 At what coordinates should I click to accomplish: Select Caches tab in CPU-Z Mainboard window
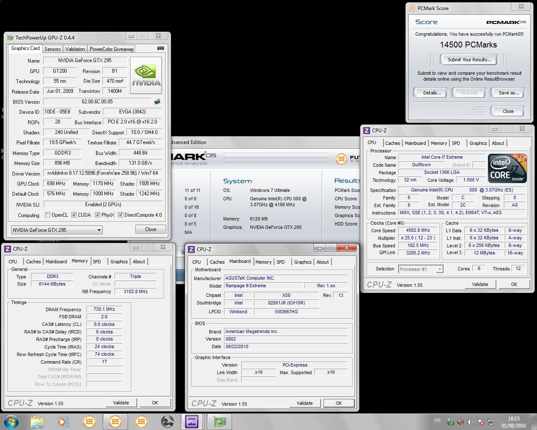[217, 262]
